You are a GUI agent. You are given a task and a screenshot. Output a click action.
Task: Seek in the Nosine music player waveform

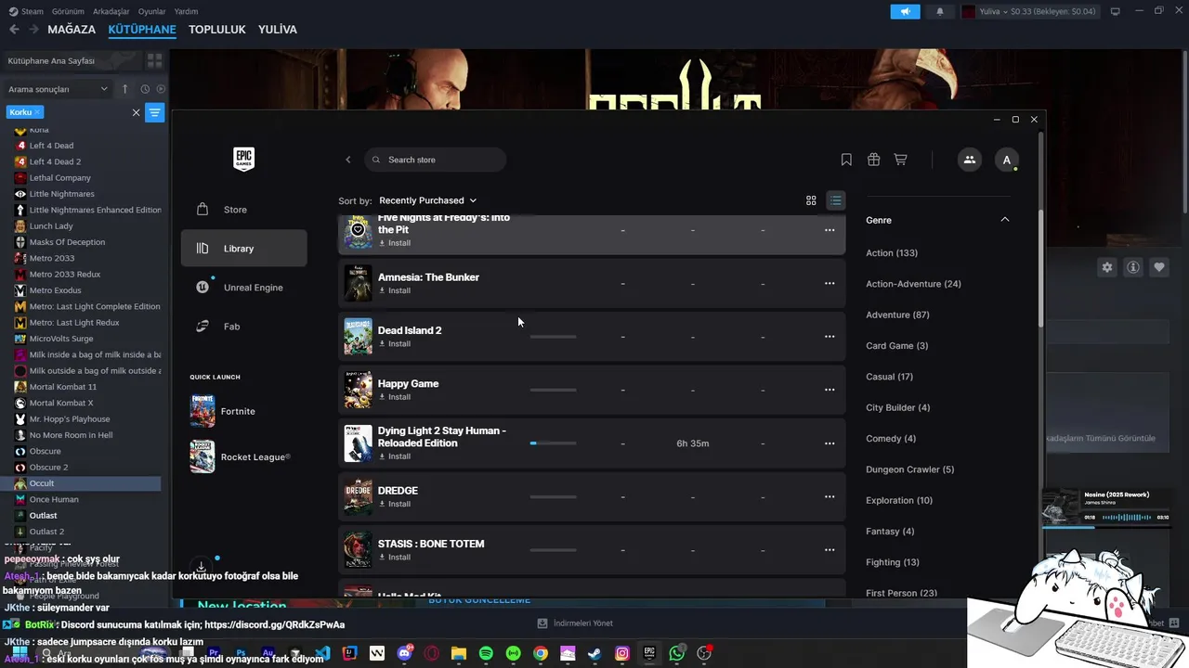(x=1126, y=517)
